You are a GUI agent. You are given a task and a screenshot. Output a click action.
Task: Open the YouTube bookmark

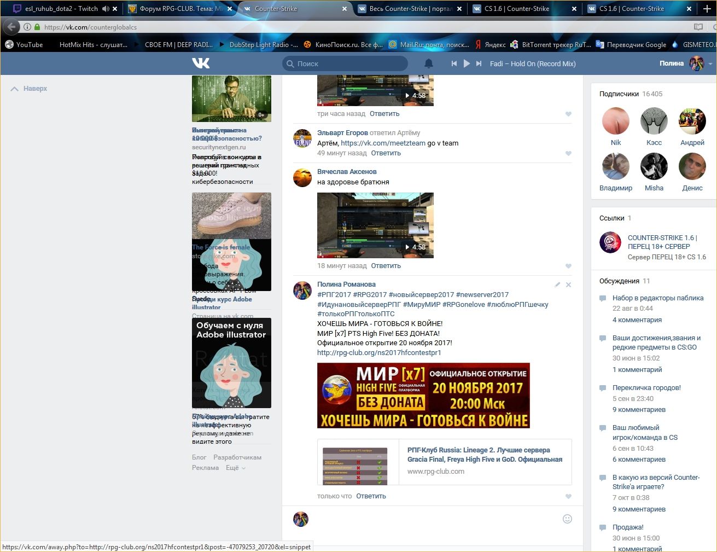pos(24,45)
